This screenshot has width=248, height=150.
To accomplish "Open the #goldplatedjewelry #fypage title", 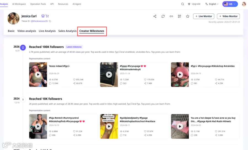I will [x=138, y=119].
